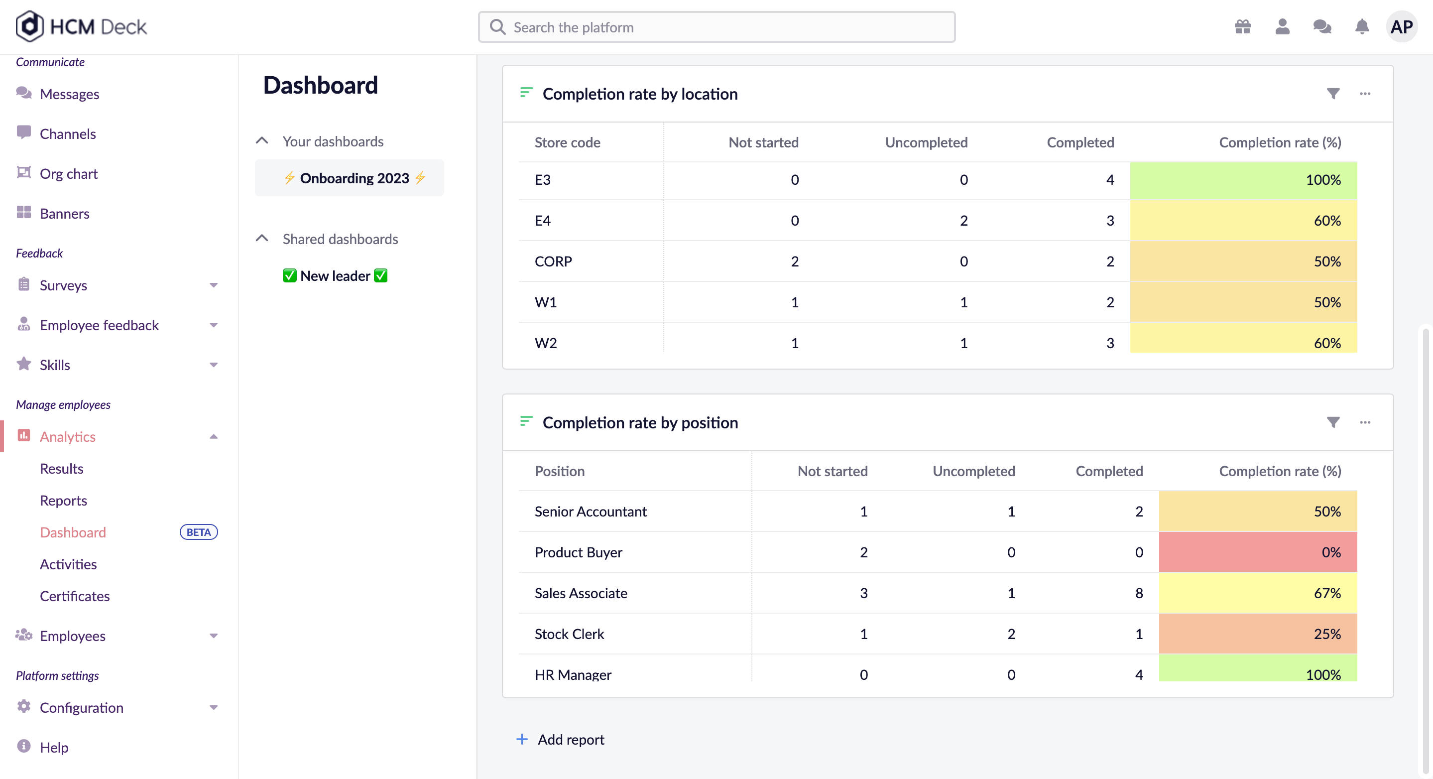Click the Help info icon

click(24, 746)
